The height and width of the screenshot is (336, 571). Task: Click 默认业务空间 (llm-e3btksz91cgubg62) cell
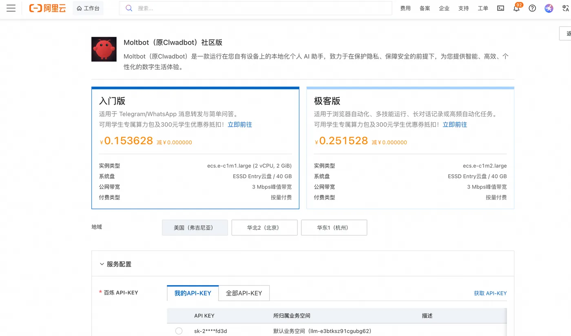pyautogui.click(x=322, y=331)
